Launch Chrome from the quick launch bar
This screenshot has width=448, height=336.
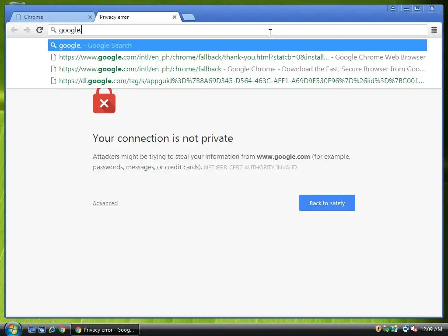pyautogui.click(x=62, y=330)
